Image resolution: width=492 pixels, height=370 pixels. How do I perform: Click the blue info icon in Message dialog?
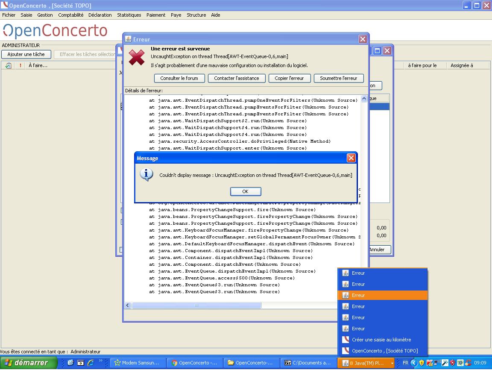tap(146, 174)
